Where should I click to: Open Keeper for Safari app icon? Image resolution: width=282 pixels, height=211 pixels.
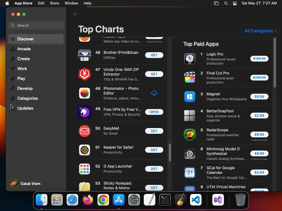(x=85, y=150)
